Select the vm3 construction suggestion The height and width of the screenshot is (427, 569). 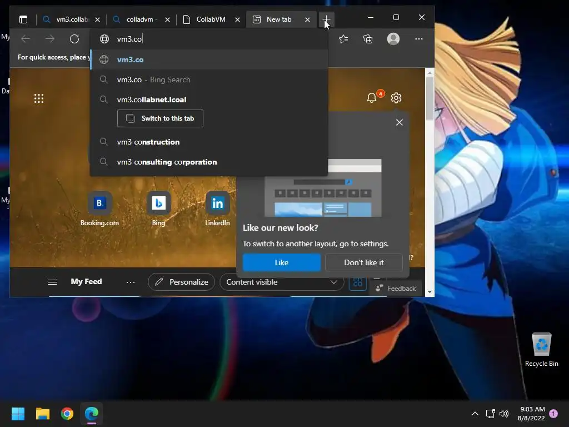point(209,142)
